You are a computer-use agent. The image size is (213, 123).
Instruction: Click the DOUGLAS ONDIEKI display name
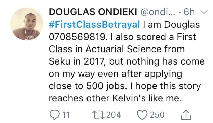pyautogui.click(x=93, y=12)
